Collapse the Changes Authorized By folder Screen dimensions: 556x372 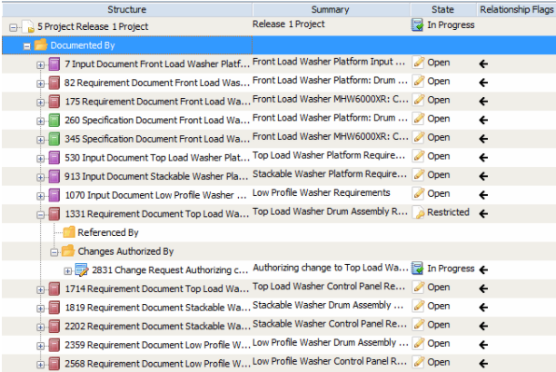pyautogui.click(x=54, y=252)
